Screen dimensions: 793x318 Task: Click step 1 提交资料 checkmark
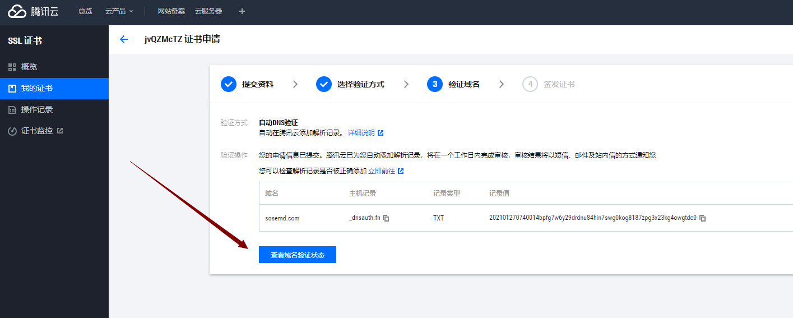(229, 84)
